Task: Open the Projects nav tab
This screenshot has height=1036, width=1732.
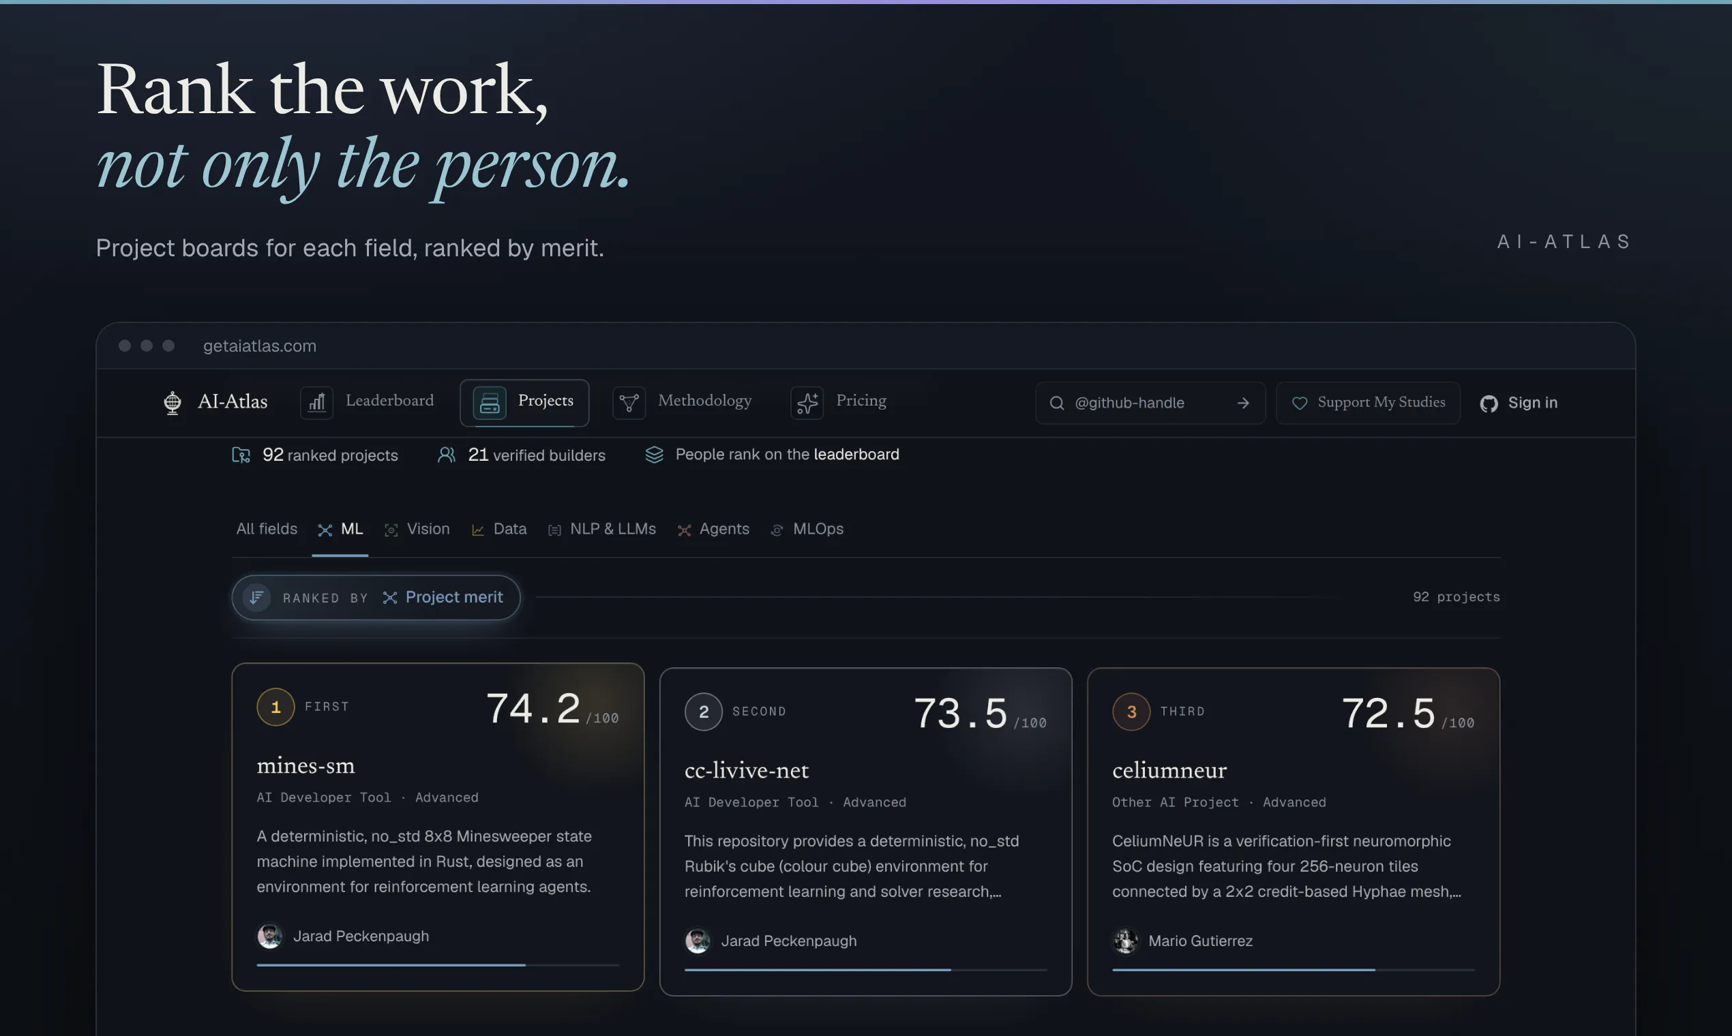Action: coord(524,403)
